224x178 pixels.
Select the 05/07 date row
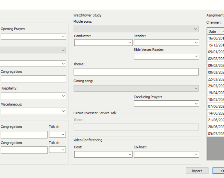click(216, 133)
